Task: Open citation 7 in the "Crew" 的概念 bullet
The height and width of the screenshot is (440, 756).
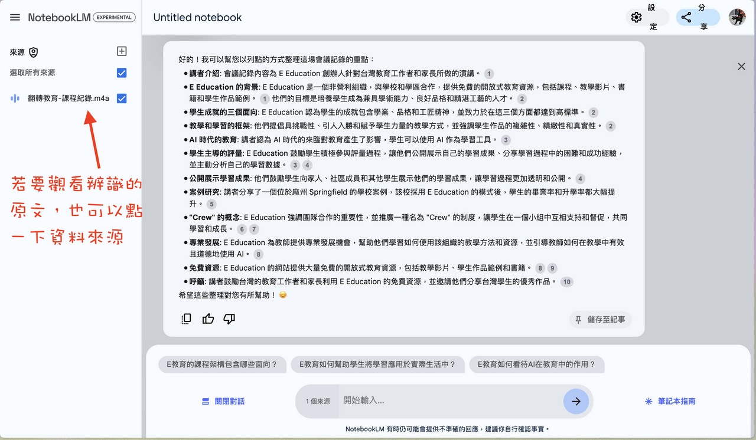Action: pos(254,229)
